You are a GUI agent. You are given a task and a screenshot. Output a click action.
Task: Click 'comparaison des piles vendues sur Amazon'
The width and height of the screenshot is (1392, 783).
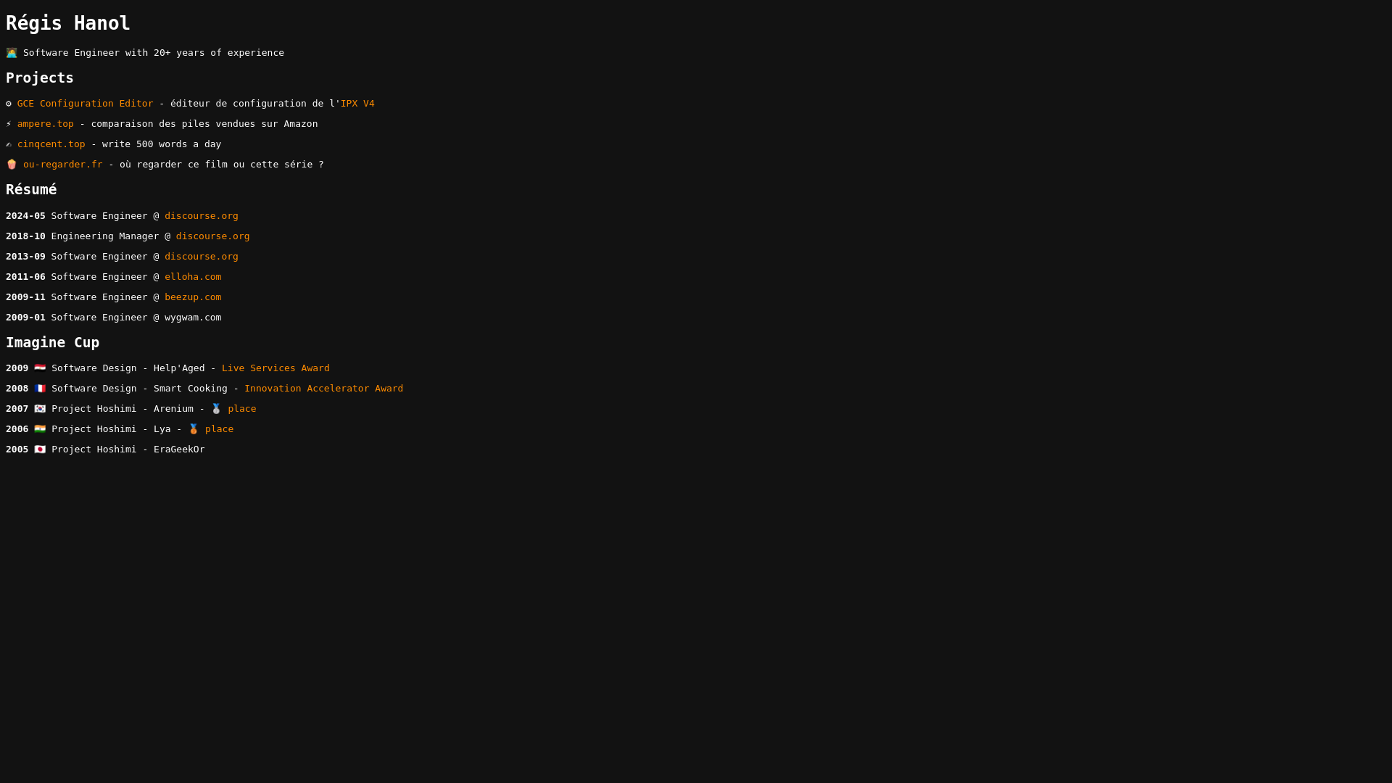tap(204, 124)
